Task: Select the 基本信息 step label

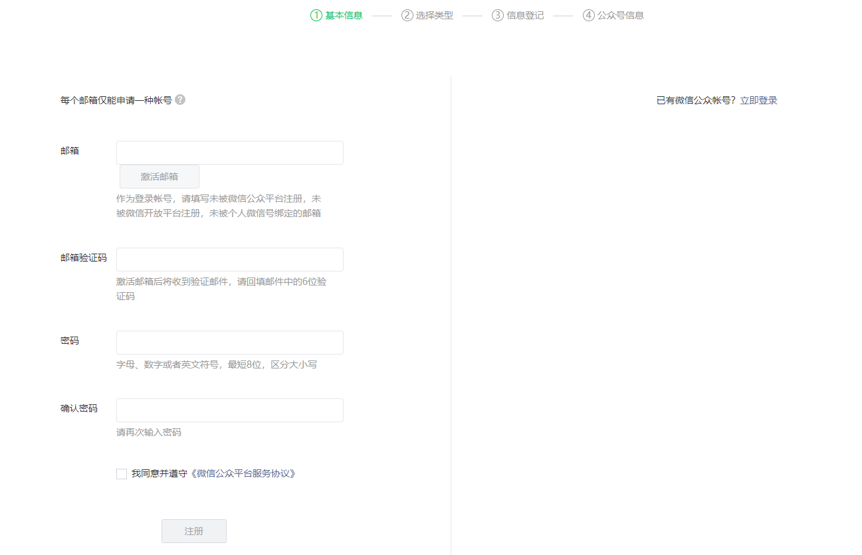Action: (344, 15)
